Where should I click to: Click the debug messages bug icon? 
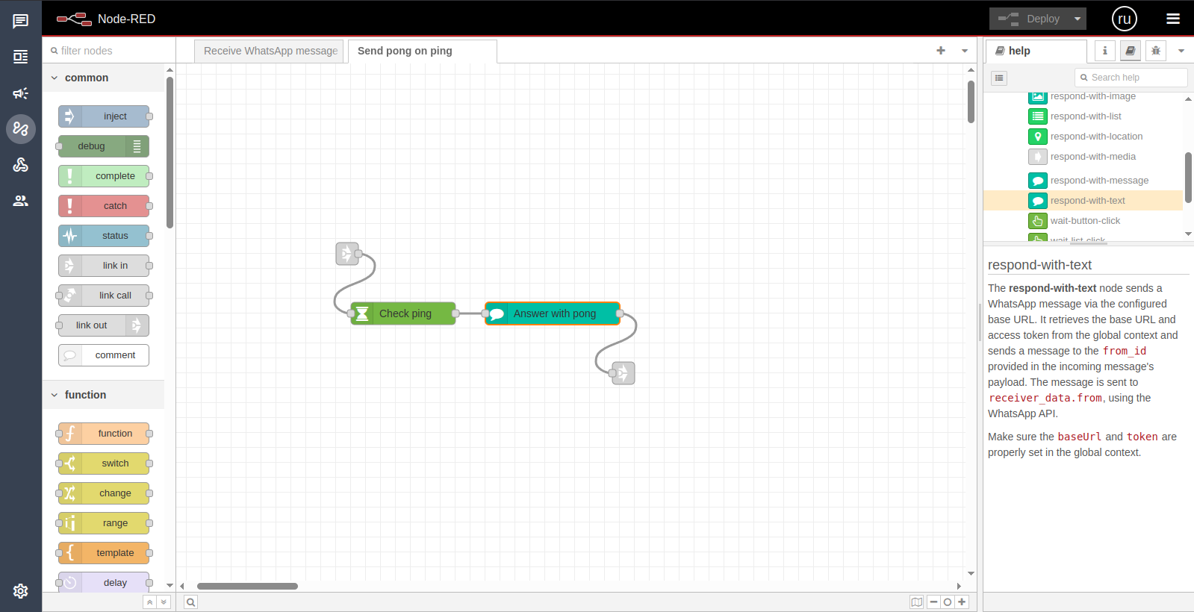pos(1155,51)
